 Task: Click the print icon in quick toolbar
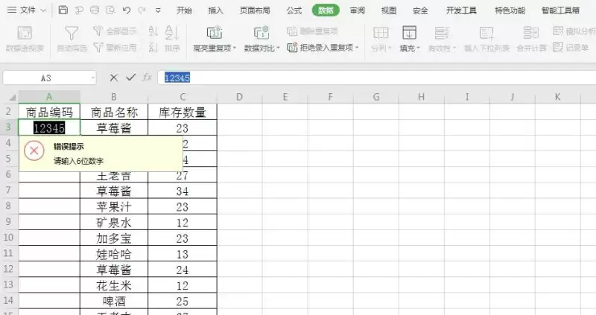point(95,10)
